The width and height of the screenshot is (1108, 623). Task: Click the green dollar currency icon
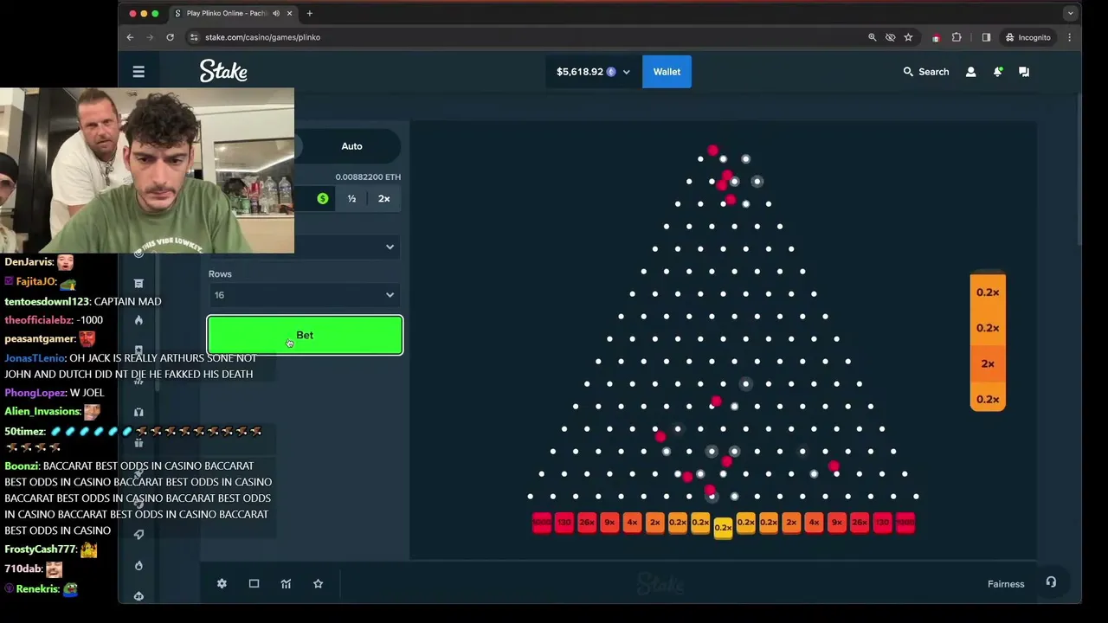pyautogui.click(x=323, y=199)
